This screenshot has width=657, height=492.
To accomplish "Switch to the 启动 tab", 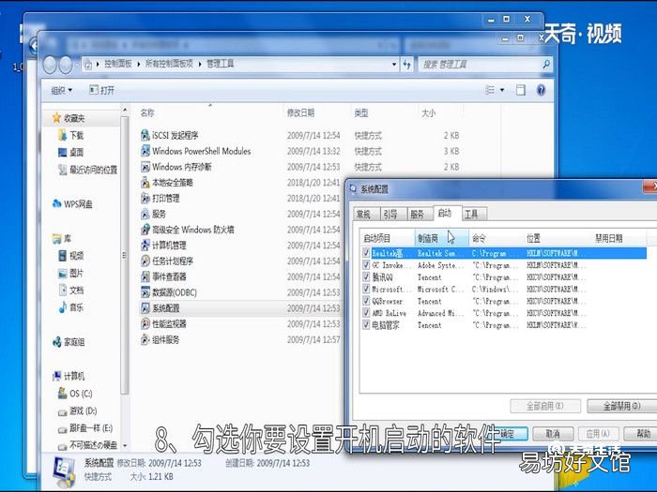I will click(445, 214).
